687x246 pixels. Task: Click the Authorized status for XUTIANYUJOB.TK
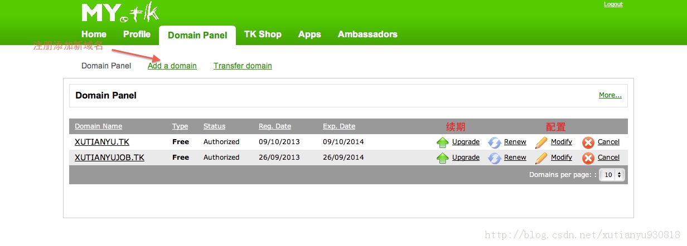(221, 158)
